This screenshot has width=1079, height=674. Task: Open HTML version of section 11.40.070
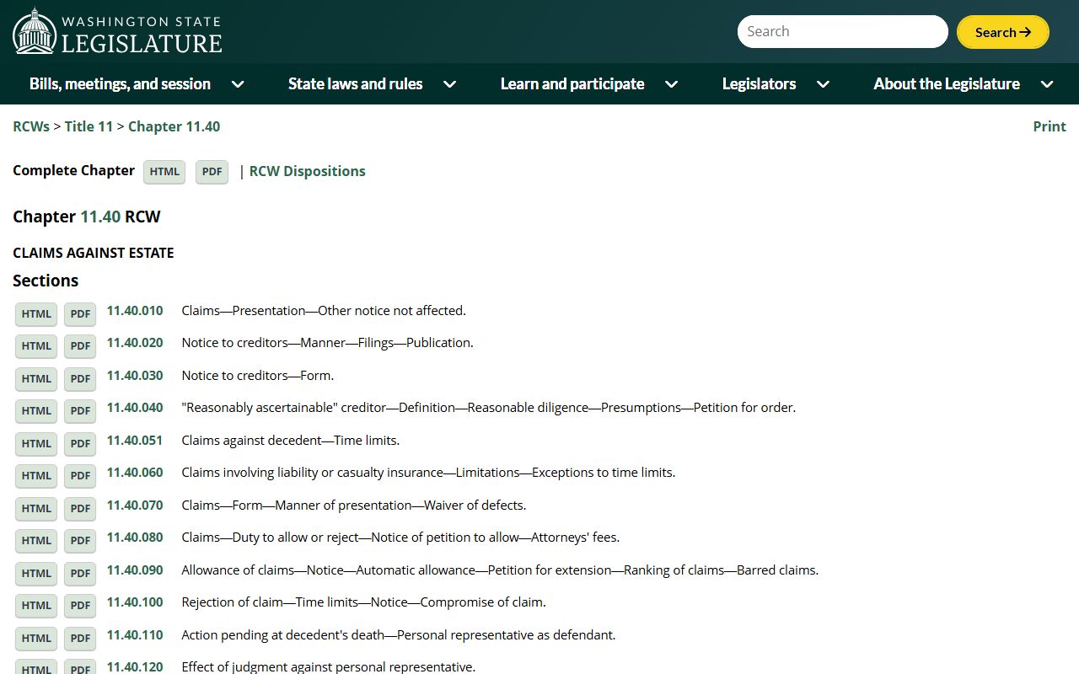coord(36,508)
